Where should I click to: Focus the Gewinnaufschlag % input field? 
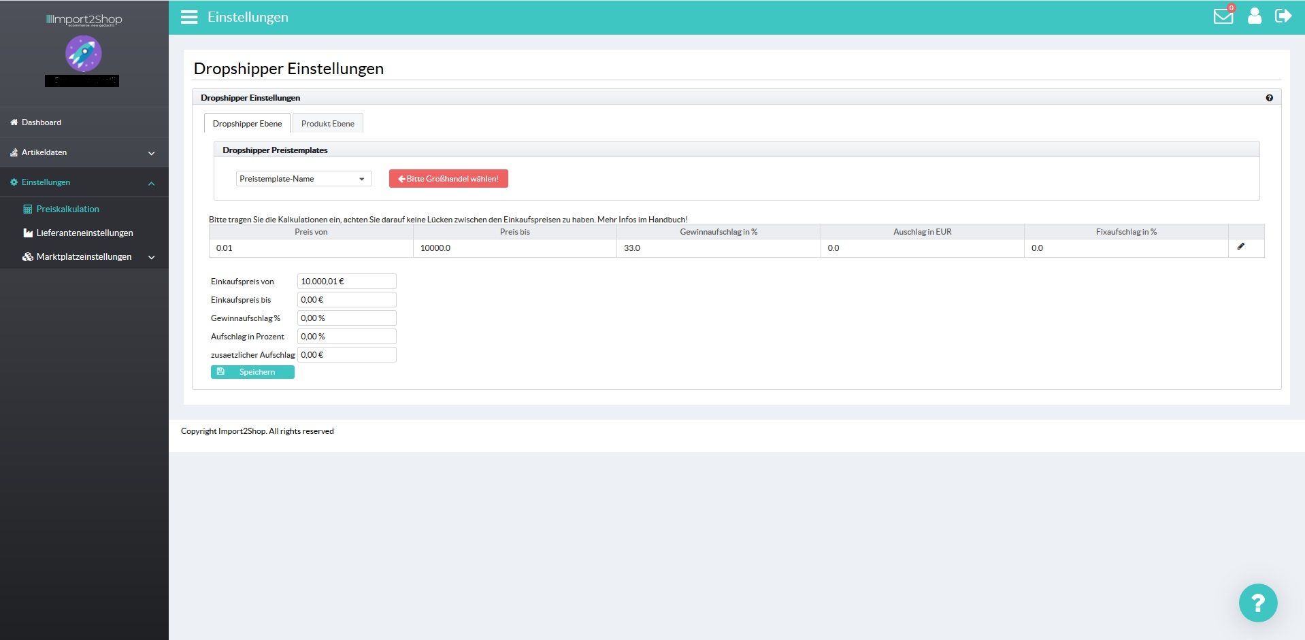pyautogui.click(x=346, y=318)
